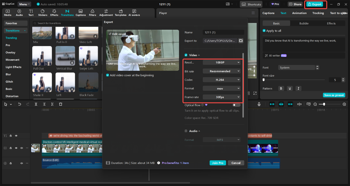350x186 pixels.
Task: Click the Split clip tool
Action: pyautogui.click(x=36, y=104)
